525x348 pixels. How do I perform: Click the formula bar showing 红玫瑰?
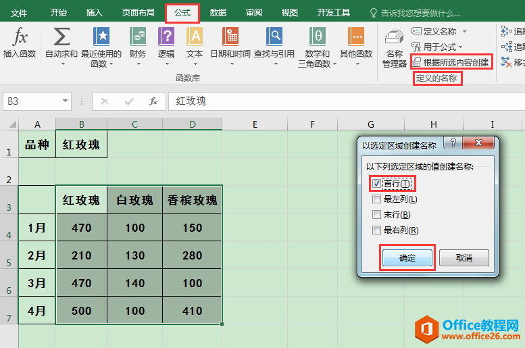point(347,101)
